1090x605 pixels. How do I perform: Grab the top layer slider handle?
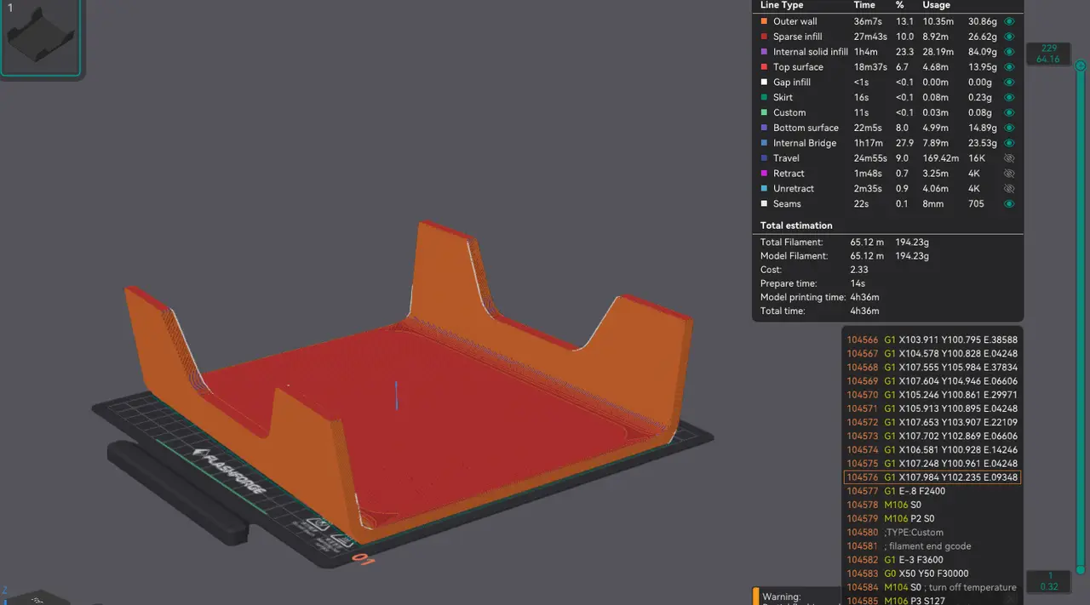tap(1081, 65)
